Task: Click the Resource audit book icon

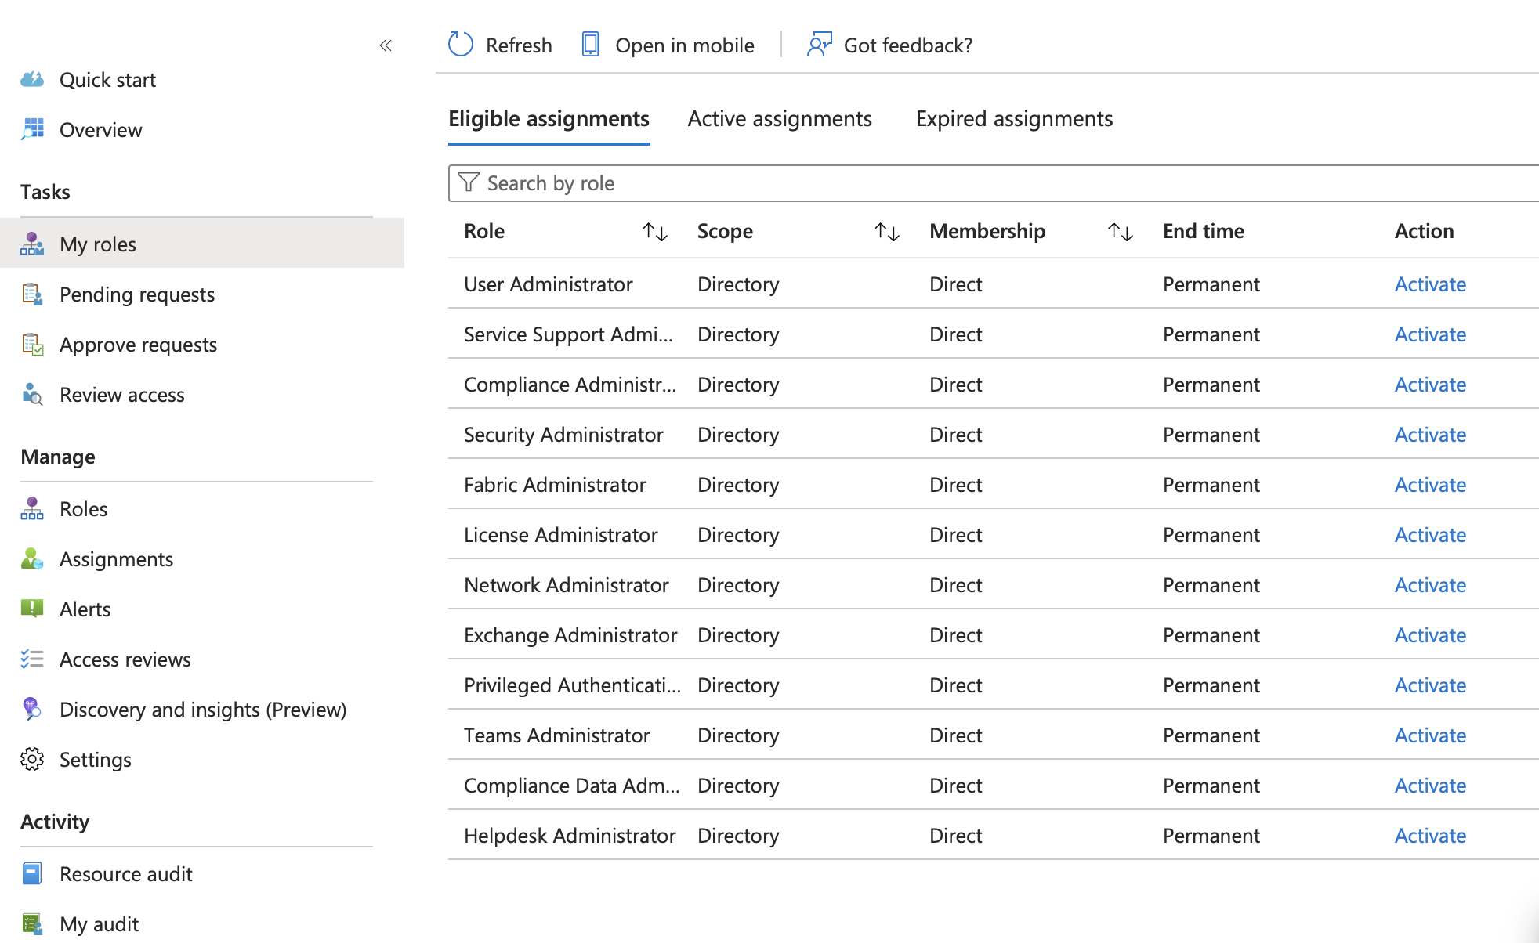Action: [x=32, y=873]
